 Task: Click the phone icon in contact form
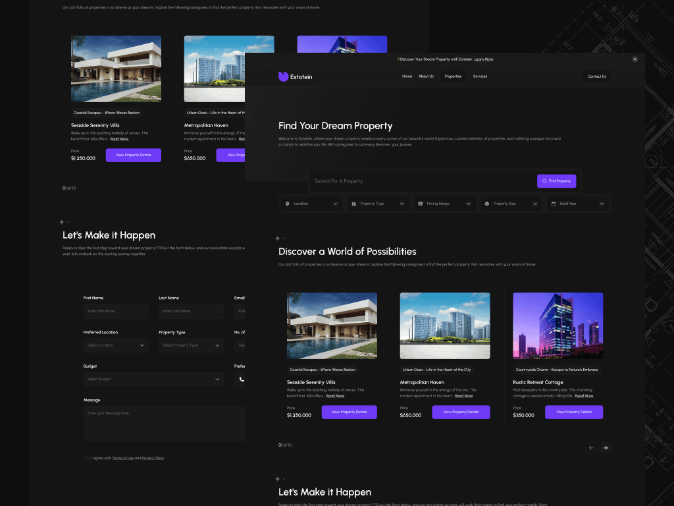[242, 379]
